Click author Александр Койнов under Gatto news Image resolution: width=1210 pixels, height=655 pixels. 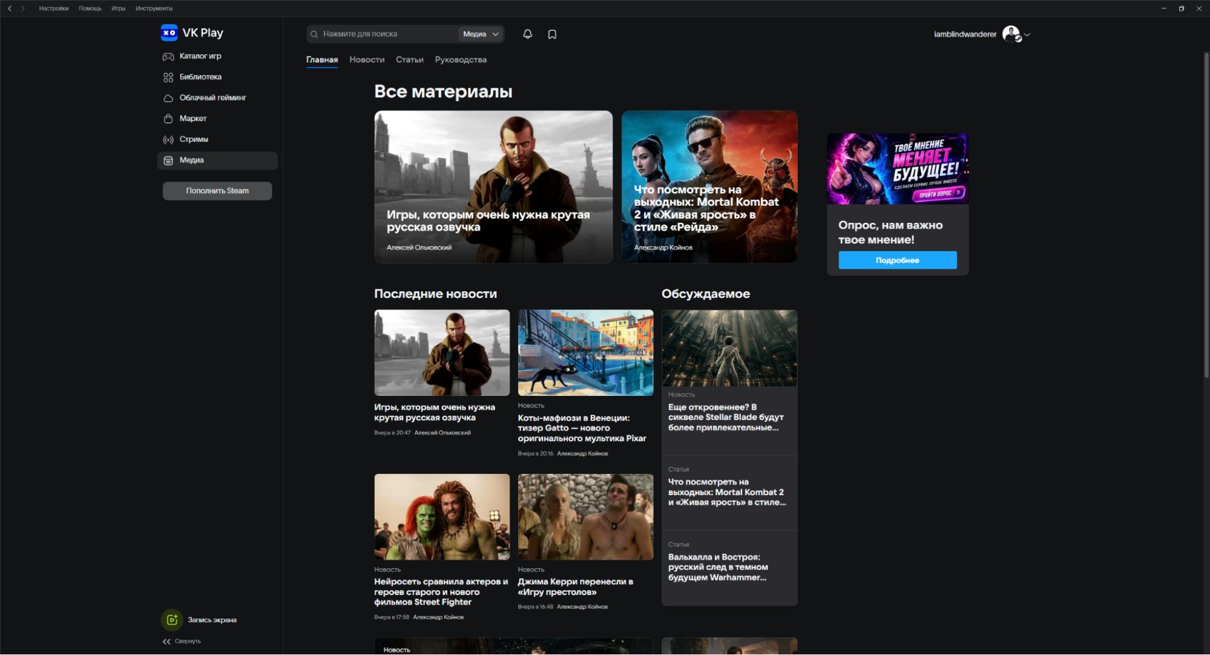[582, 454]
